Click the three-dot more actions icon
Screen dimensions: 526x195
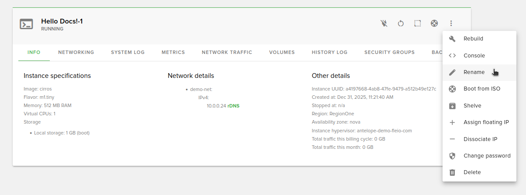pyautogui.click(x=451, y=24)
